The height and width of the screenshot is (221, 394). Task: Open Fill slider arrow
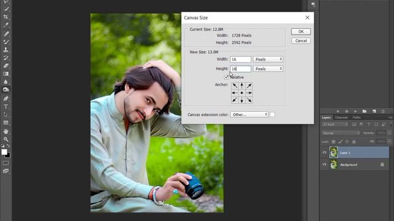[x=390, y=142]
